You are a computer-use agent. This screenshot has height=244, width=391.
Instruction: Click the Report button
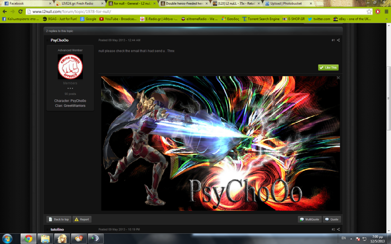coord(82,219)
